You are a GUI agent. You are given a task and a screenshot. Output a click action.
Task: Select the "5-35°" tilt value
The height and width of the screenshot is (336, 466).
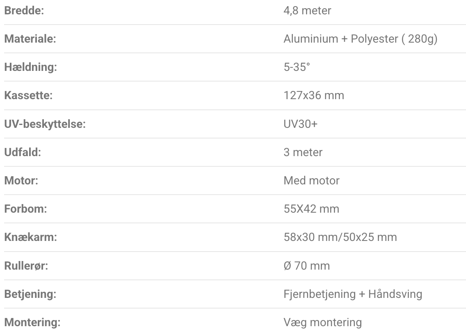click(297, 67)
